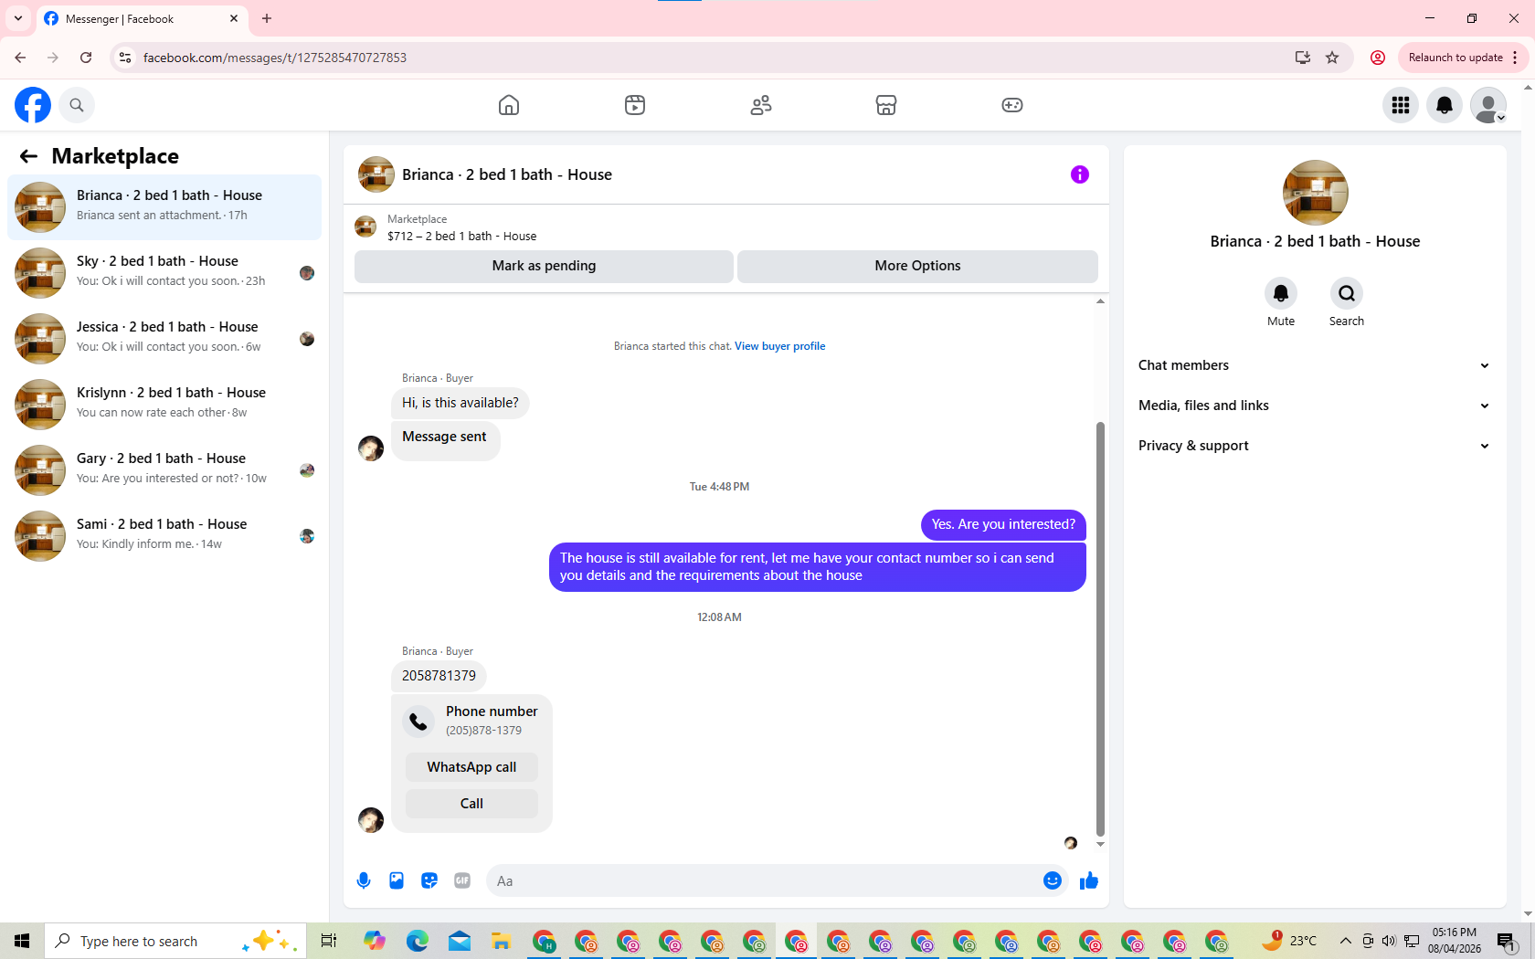Image resolution: width=1535 pixels, height=959 pixels.
Task: Click Relaunch to update button
Action: [1463, 58]
